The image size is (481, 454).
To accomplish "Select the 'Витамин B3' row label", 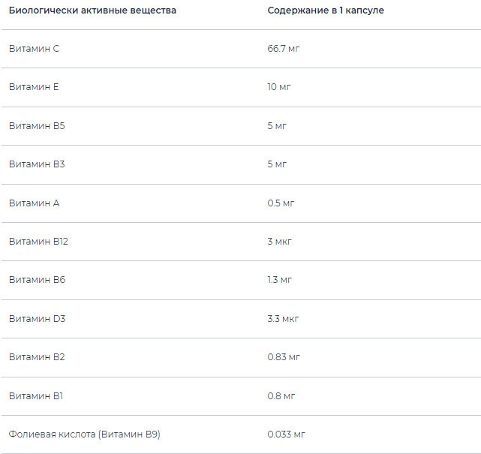I will pyautogui.click(x=37, y=164).
